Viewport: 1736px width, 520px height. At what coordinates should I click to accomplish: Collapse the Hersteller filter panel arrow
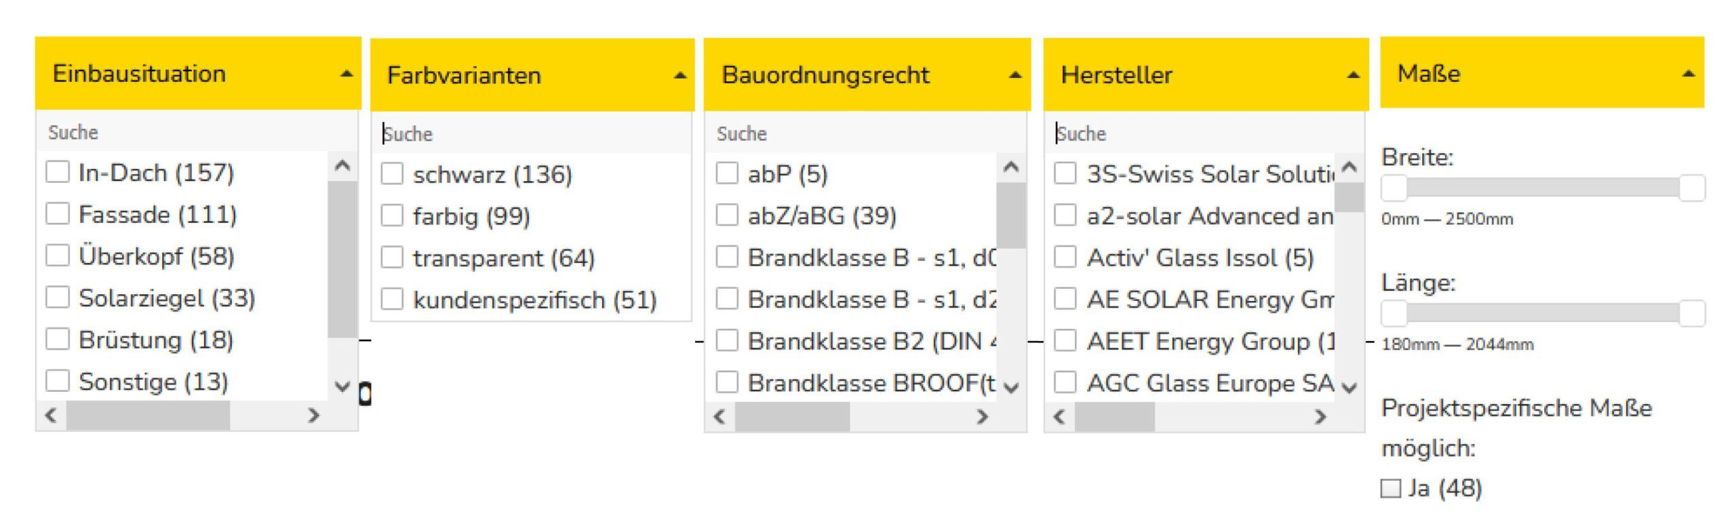coord(1353,75)
